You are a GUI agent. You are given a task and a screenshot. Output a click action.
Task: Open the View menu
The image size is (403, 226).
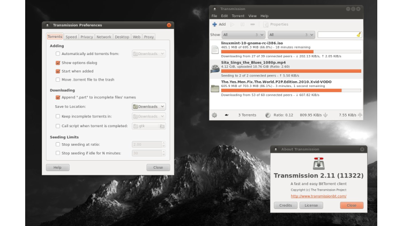click(252, 16)
